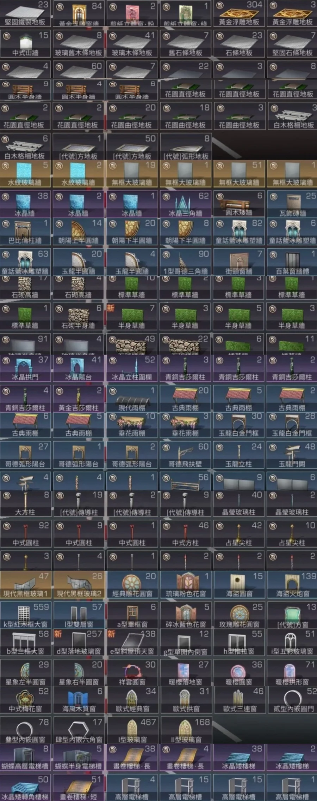The height and width of the screenshot is (801, 317).
Task: Pick the 蝴蝶高層電梯槽 elevator item
Action: (x=26, y=757)
